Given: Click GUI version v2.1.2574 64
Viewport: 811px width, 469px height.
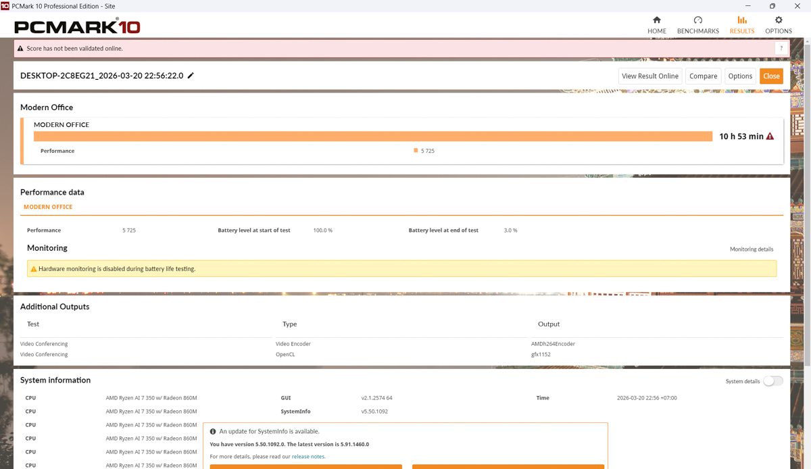Looking at the screenshot, I should point(377,398).
